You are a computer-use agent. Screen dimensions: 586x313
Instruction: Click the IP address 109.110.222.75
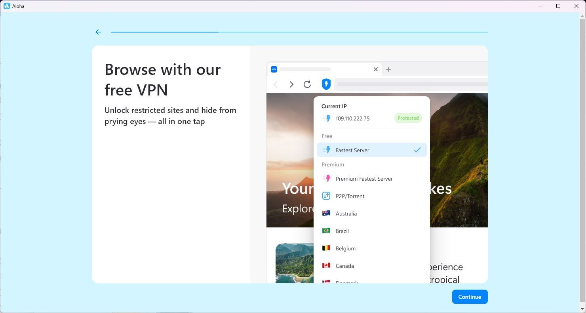(352, 118)
